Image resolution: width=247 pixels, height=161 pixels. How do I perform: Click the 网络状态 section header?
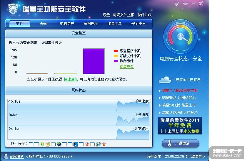79,90
